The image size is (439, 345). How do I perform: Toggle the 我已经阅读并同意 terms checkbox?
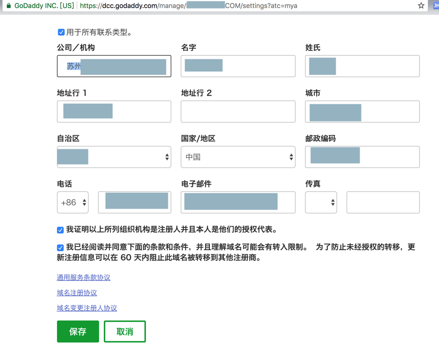tap(60, 248)
